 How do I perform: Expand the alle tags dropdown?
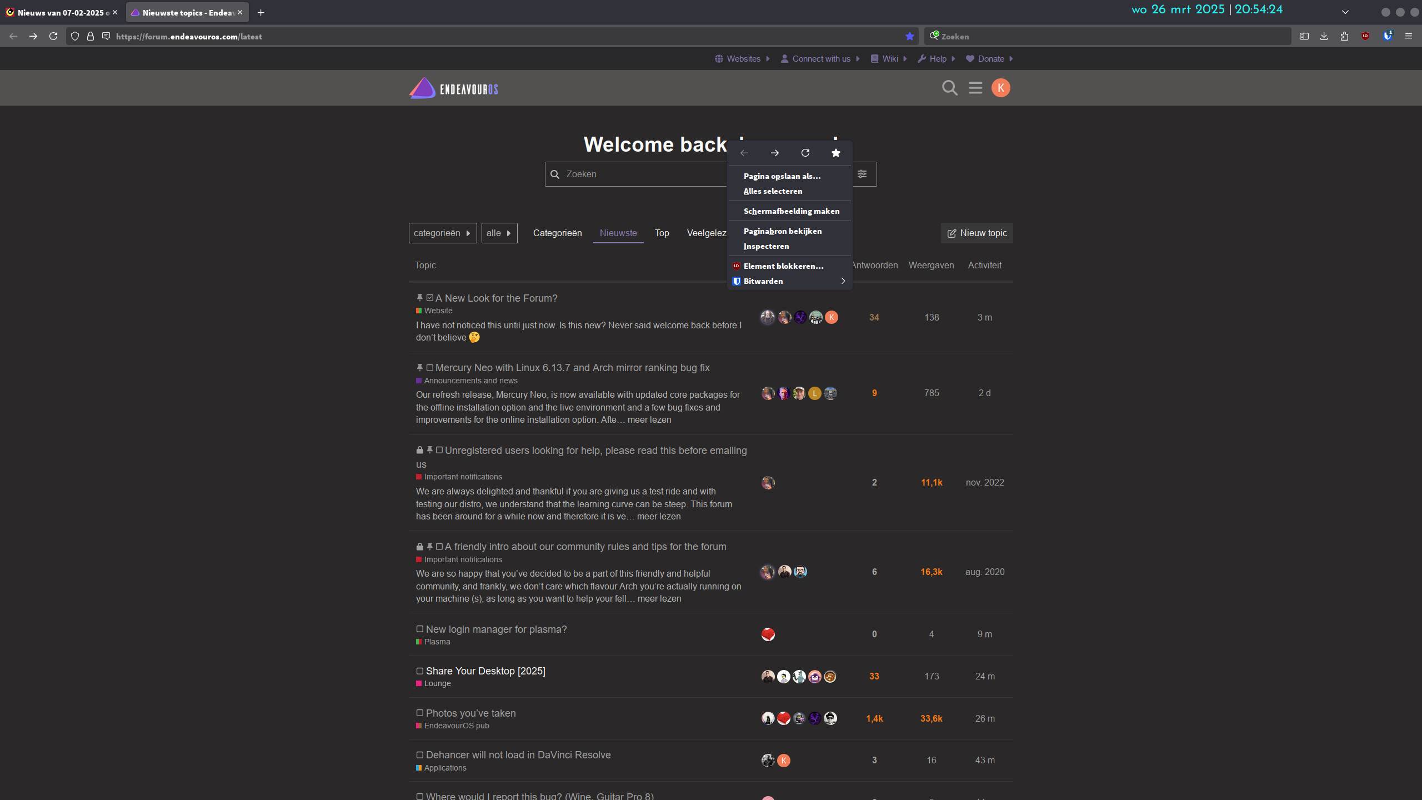click(x=499, y=233)
